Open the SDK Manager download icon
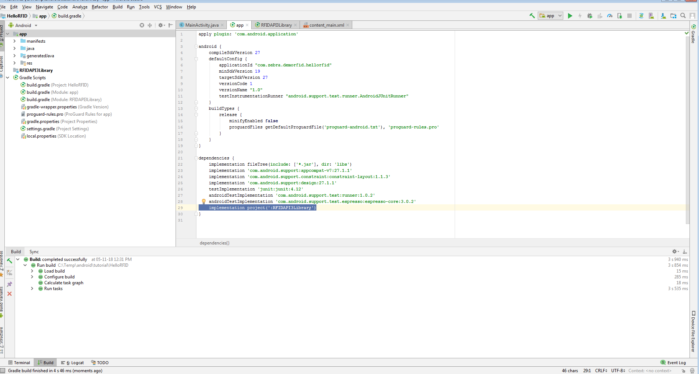 pyautogui.click(x=663, y=16)
